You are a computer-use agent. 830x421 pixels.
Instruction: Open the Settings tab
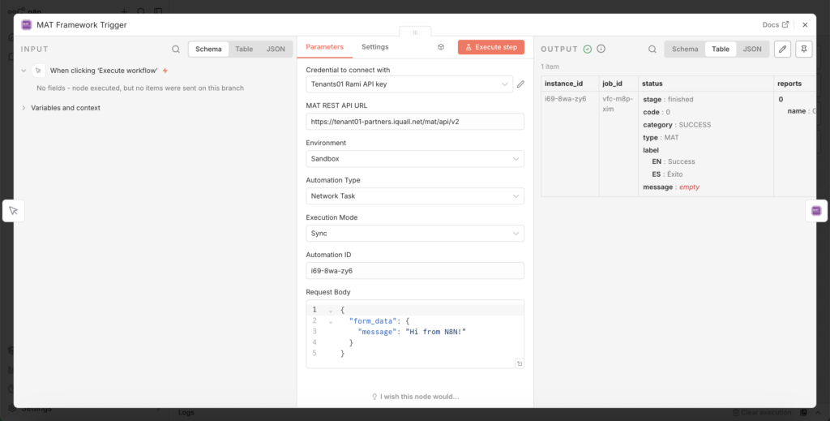374,47
